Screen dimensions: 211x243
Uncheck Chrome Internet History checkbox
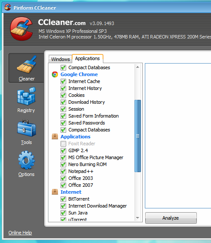[x=63, y=88]
